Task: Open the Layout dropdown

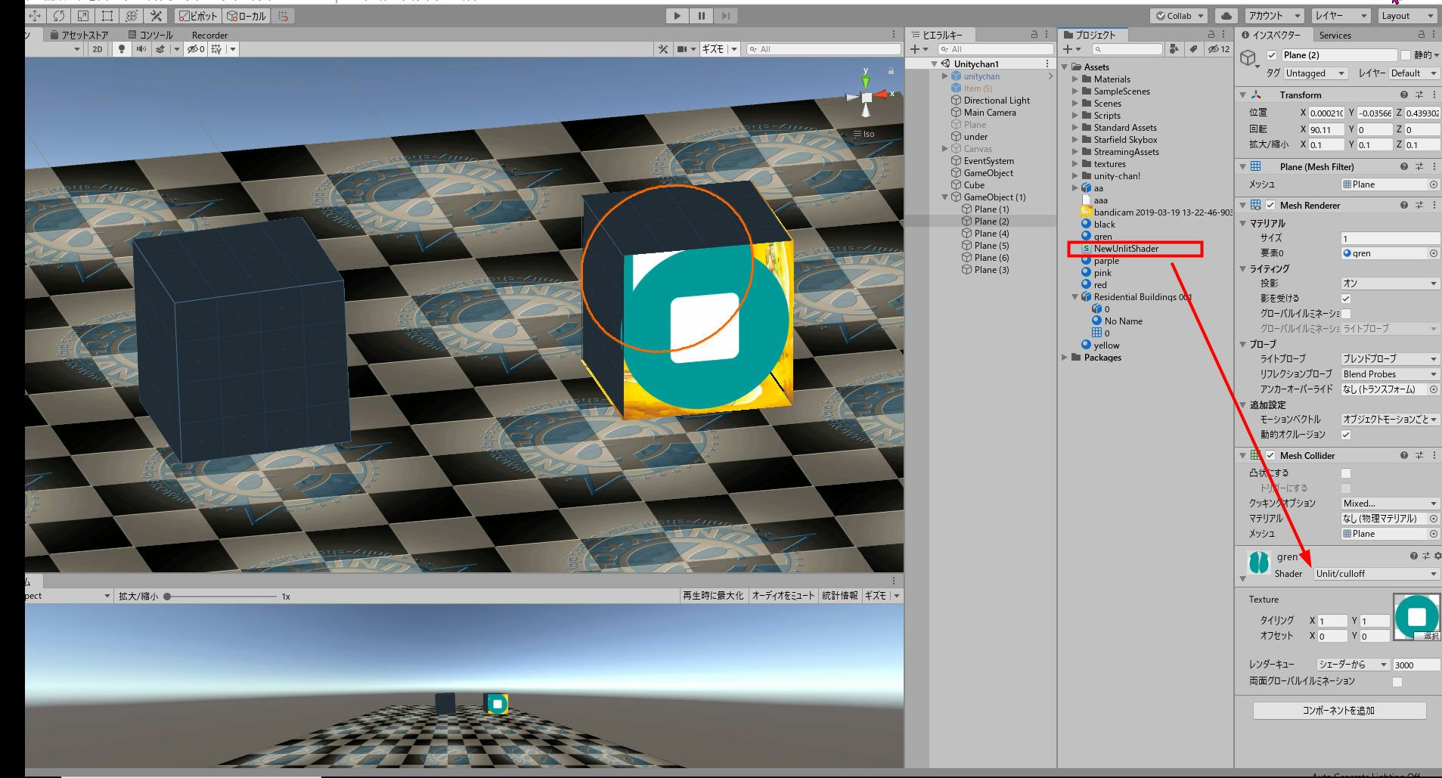Action: pyautogui.click(x=1407, y=16)
